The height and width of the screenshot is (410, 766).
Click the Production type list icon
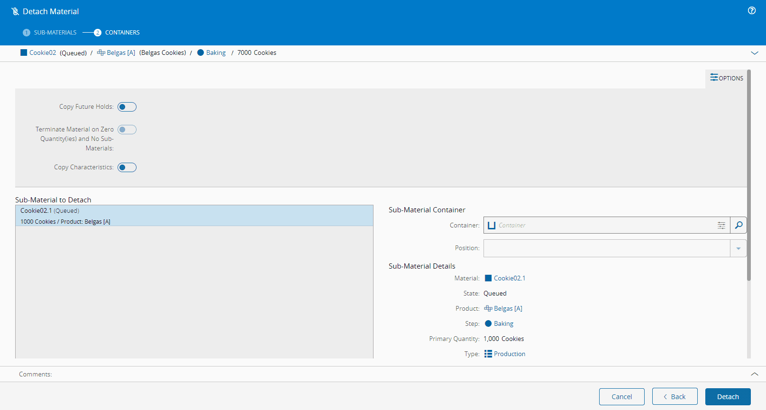(x=488, y=354)
